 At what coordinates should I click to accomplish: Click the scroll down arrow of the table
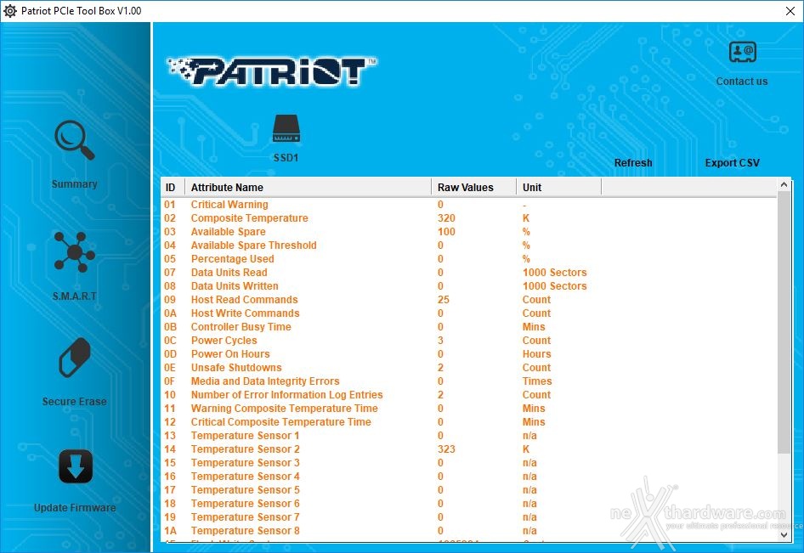click(x=784, y=534)
